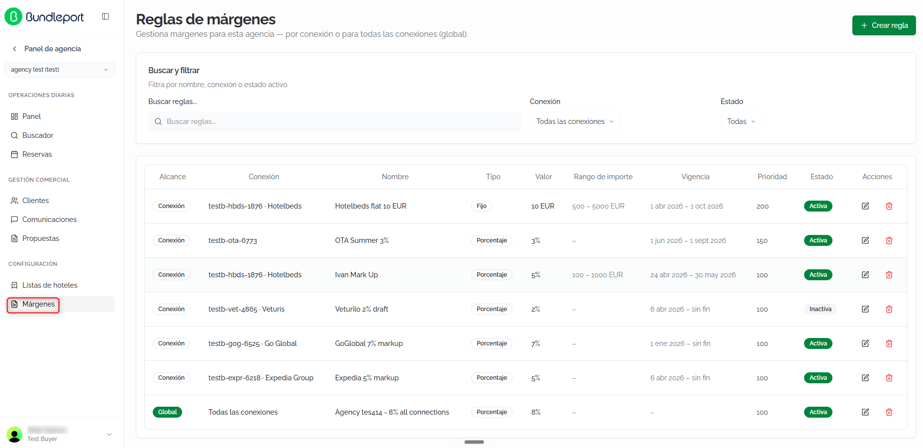923x448 pixels.
Task: Open Propuestas in the sidebar
Action: tap(60, 238)
